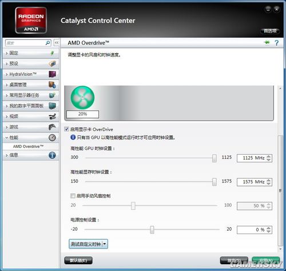The width and height of the screenshot is (286, 271).
Task: Collapse sidebar with double-chevron button
Action: click(x=57, y=43)
